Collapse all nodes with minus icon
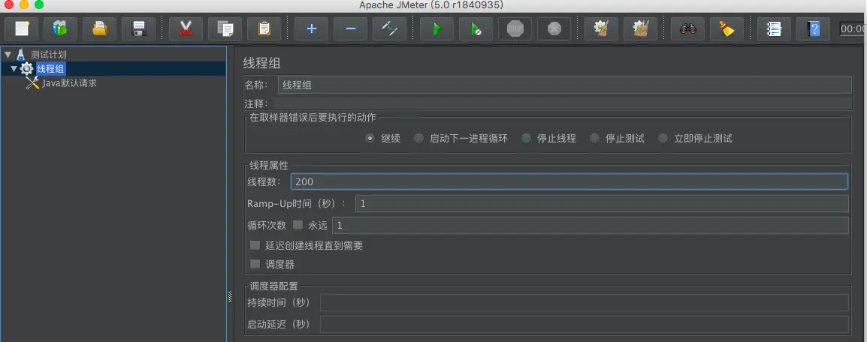The image size is (867, 342). pyautogui.click(x=351, y=28)
